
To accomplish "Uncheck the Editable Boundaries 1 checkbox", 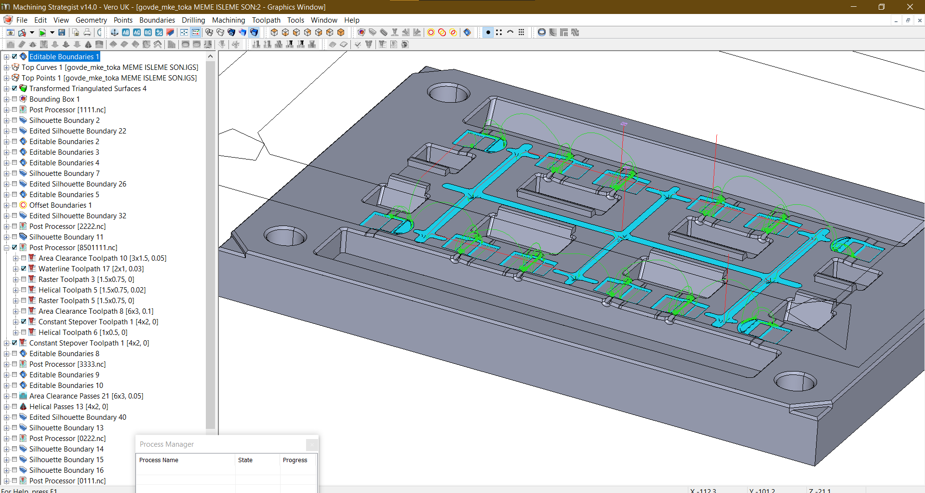I will pyautogui.click(x=14, y=56).
